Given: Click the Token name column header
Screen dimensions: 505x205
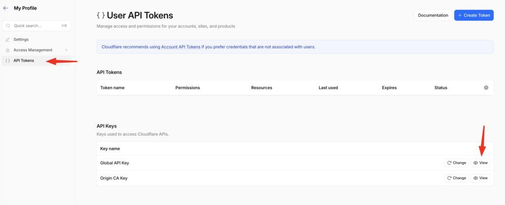Looking at the screenshot, I should 112,88.
